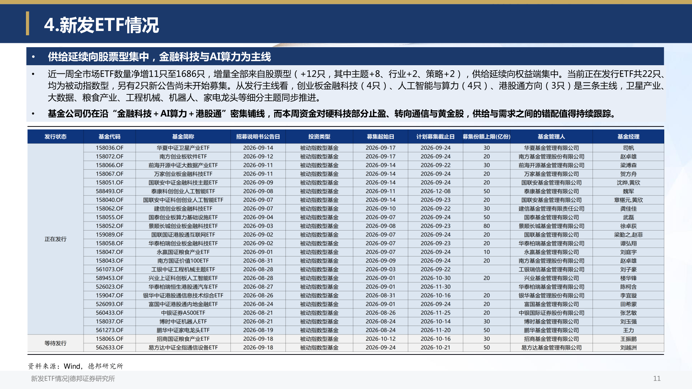Screen dimensions: 692x389
Task: Select the '正在发行' status cell
Action: [56, 239]
